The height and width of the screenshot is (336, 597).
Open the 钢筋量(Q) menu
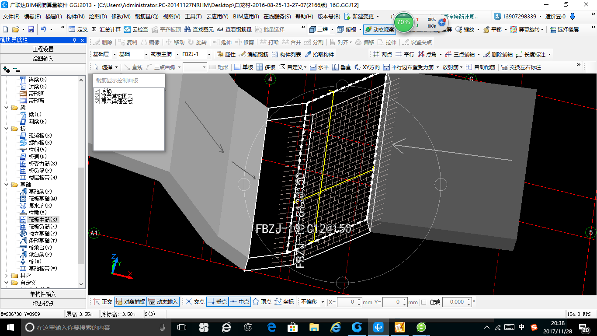pyautogui.click(x=146, y=17)
